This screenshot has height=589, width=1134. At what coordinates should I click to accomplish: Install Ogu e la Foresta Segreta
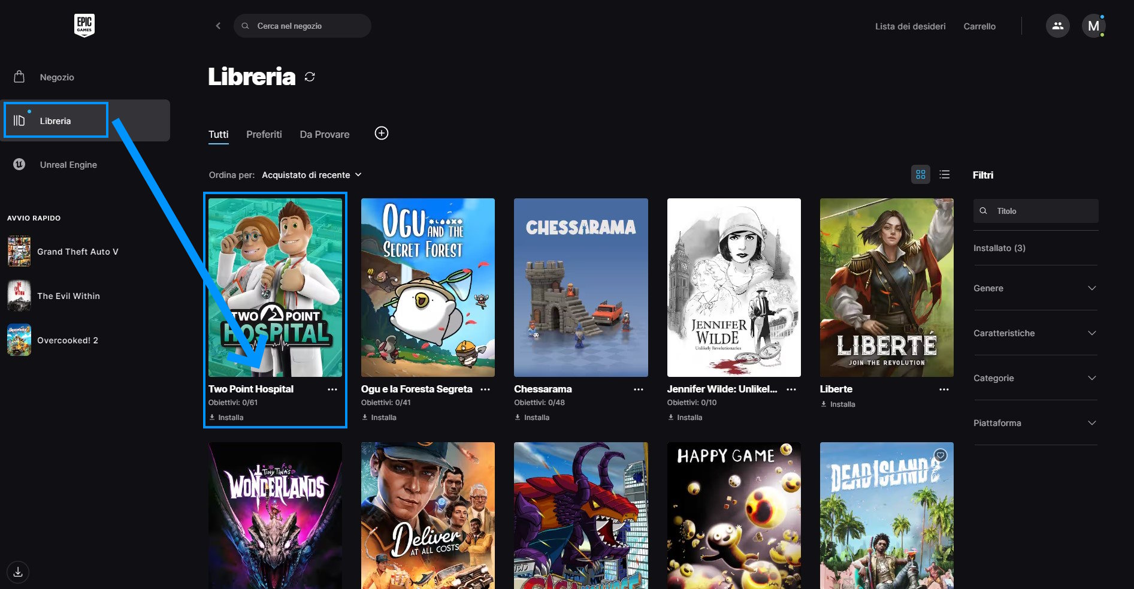tap(379, 418)
